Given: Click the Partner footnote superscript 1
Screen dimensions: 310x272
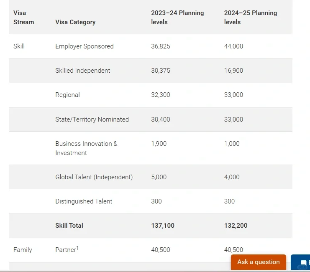Looking at the screenshot, I should click(77, 248).
